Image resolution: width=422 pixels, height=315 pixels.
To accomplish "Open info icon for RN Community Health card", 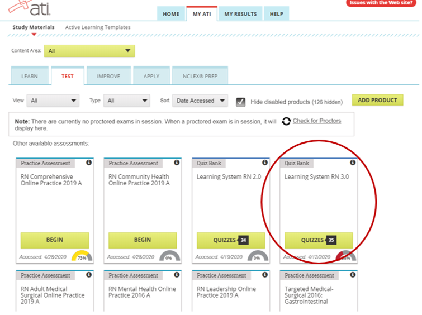I will click(x=177, y=163).
